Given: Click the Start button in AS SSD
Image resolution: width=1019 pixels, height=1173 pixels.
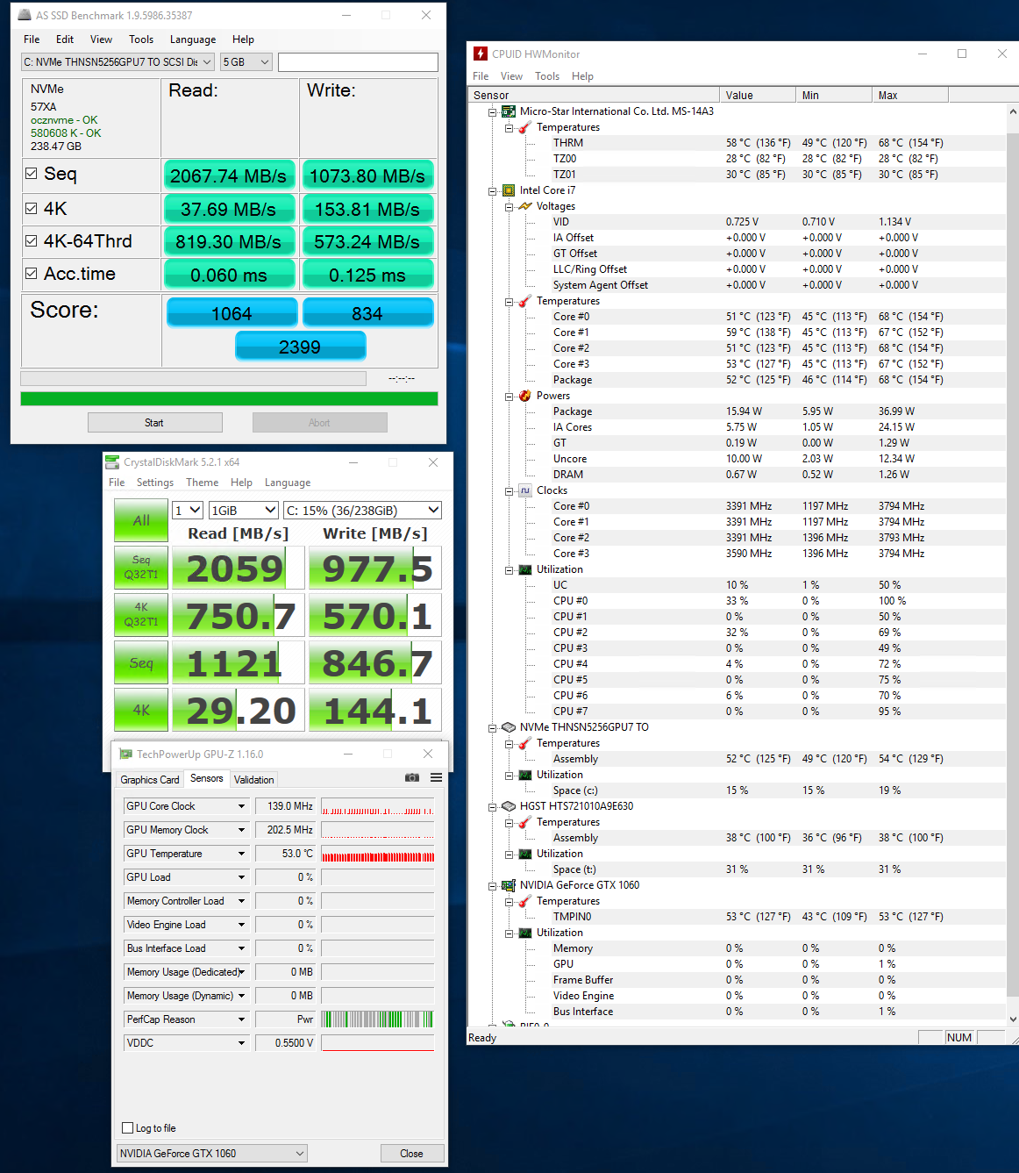Looking at the screenshot, I should point(154,423).
